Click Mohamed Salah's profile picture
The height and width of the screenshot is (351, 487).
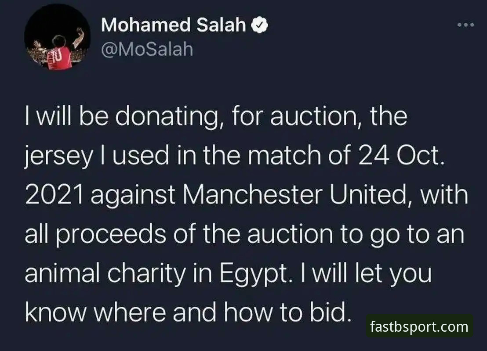58,38
